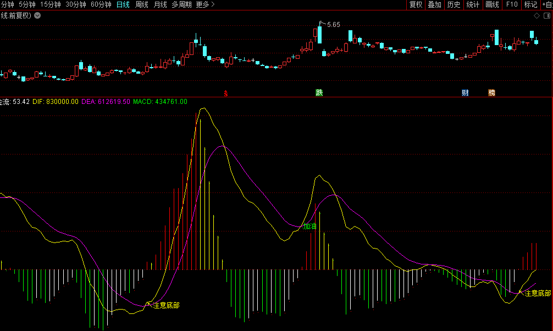Image resolution: width=553 pixels, height=331 pixels.
Task: Click the orange 榜 ranking marker
Action: [491, 92]
